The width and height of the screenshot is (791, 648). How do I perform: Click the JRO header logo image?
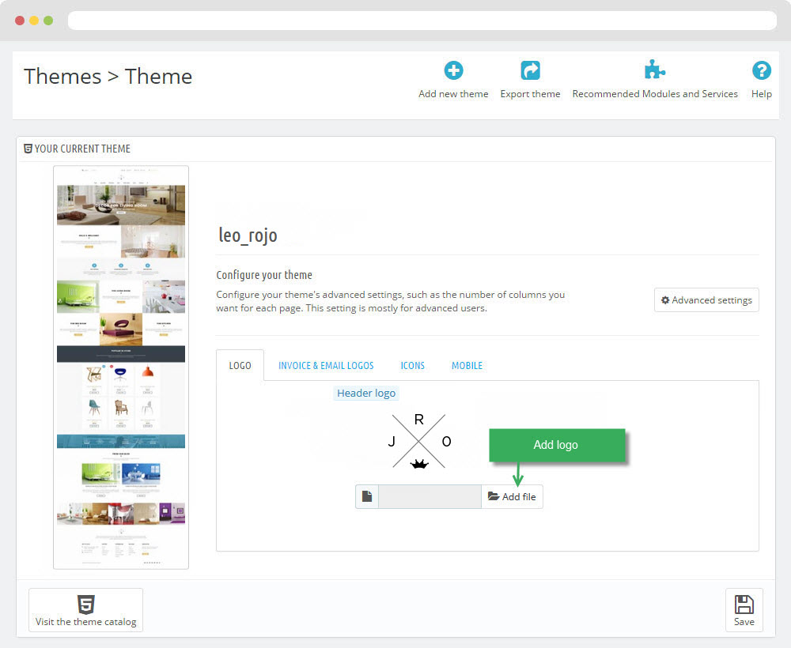pyautogui.click(x=418, y=442)
